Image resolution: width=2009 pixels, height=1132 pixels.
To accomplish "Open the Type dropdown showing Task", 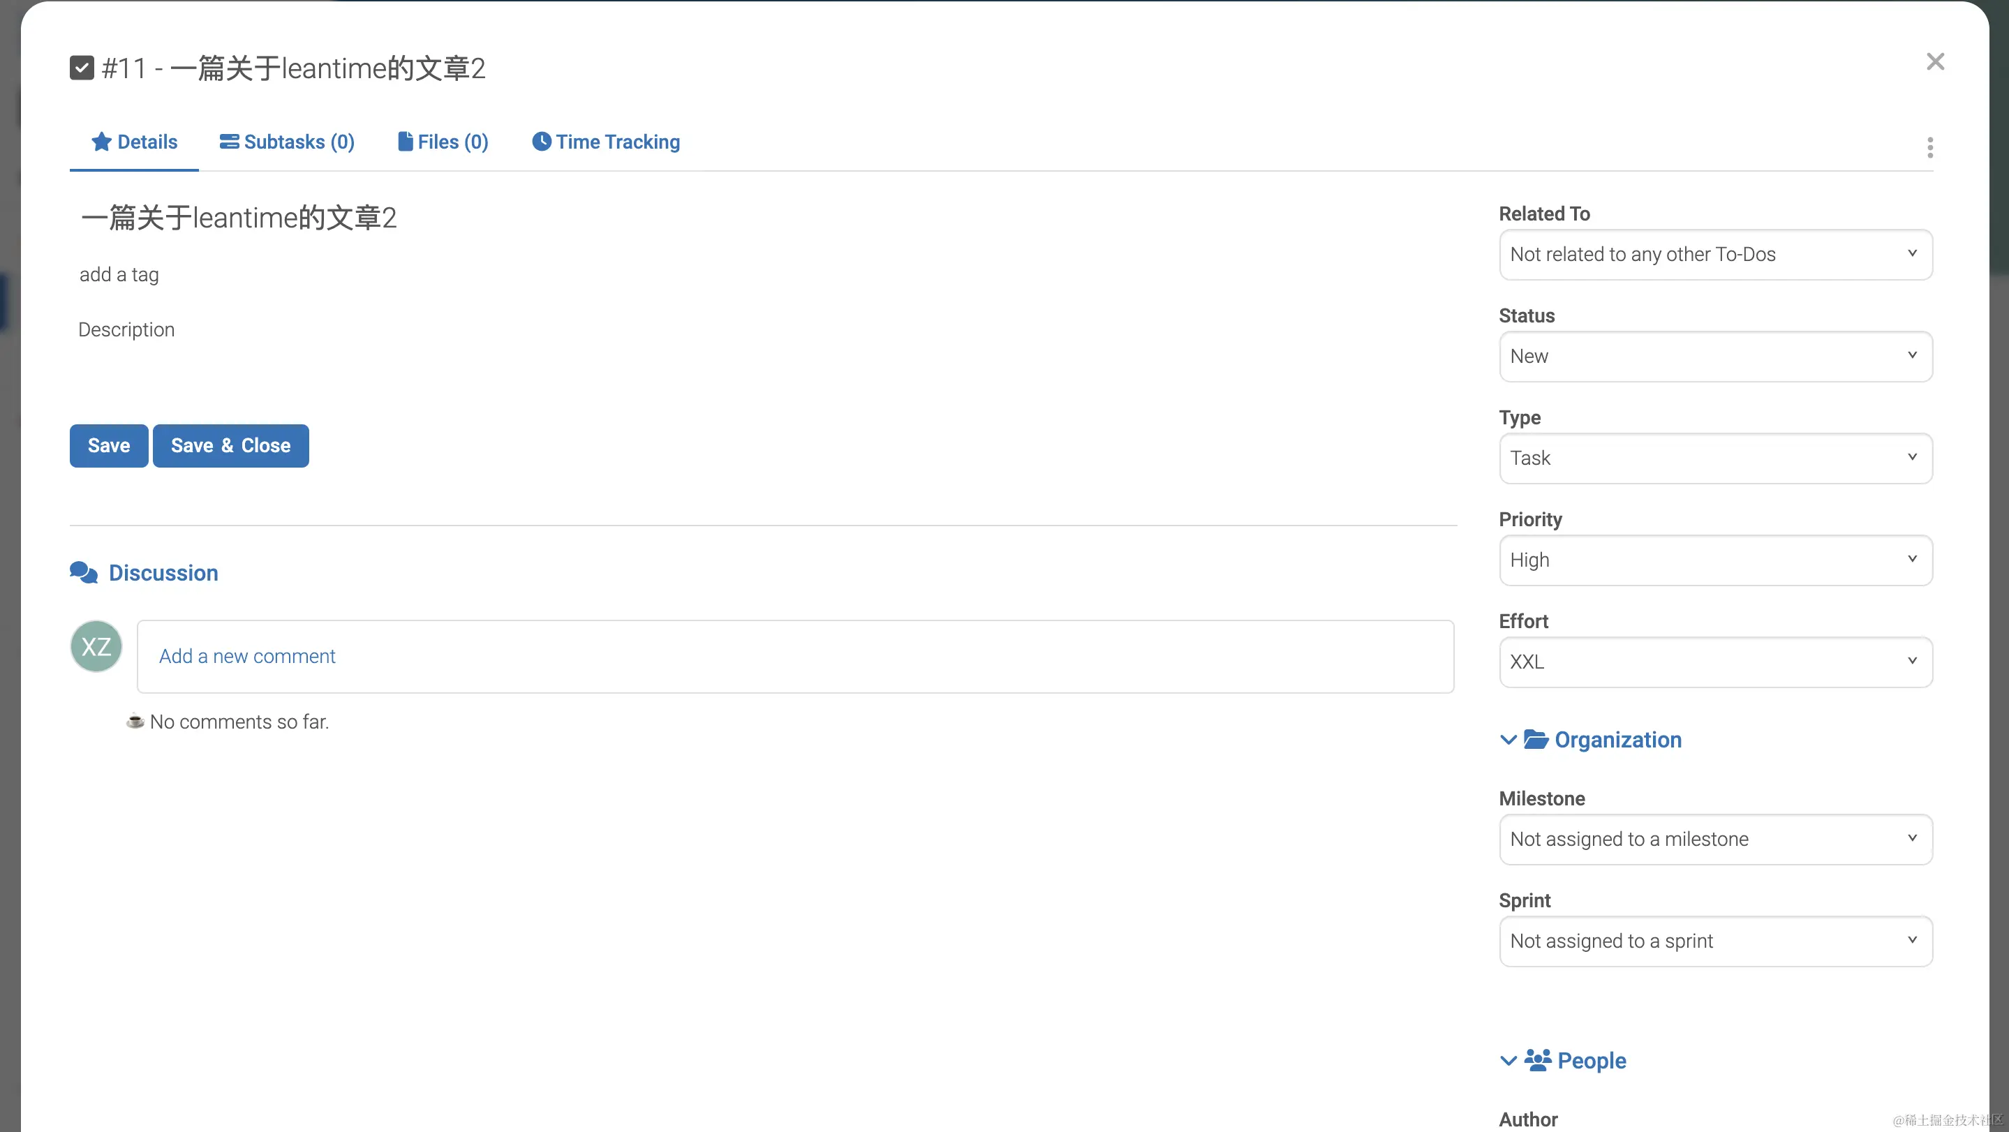I will [x=1716, y=459].
